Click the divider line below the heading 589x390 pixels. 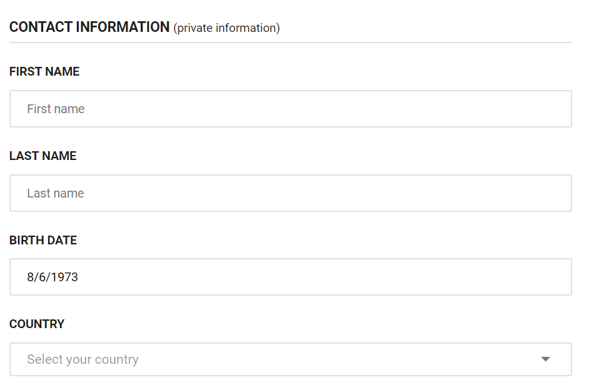(x=290, y=42)
